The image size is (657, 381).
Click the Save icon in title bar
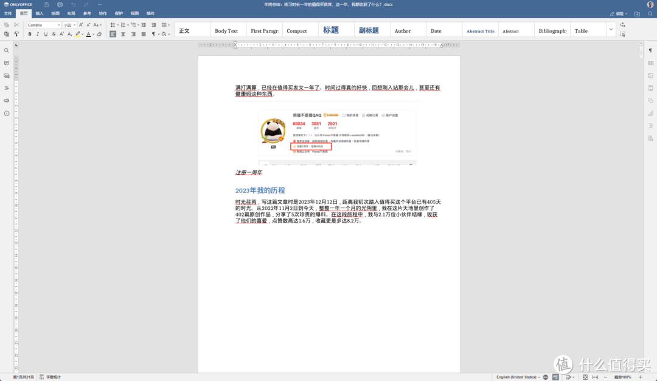point(46,4)
